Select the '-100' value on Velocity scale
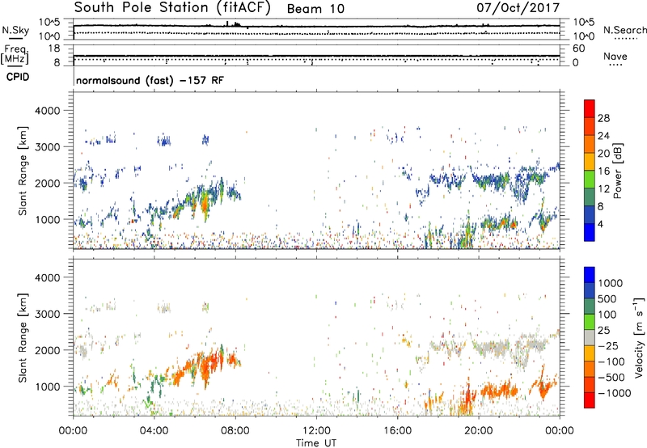 611,361
